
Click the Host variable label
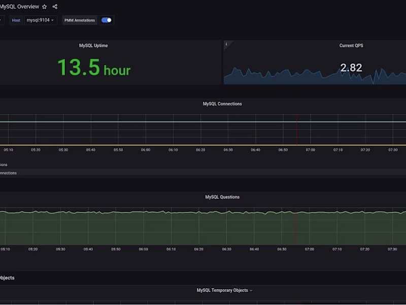(x=16, y=20)
